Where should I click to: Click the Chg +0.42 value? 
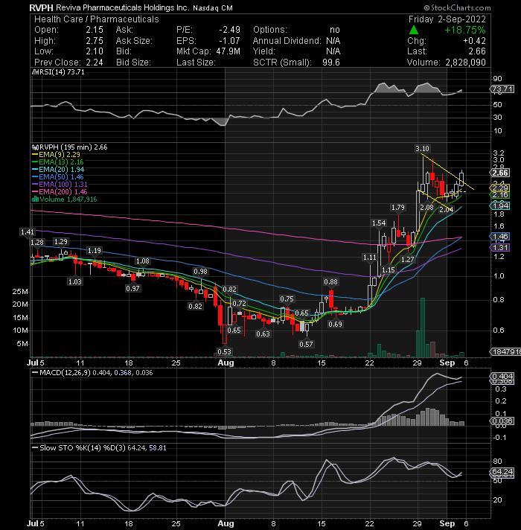coord(474,41)
